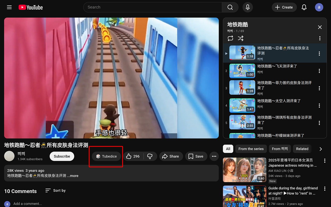
Task: Open options for 琪琪 playlist video
Action: 319,123
